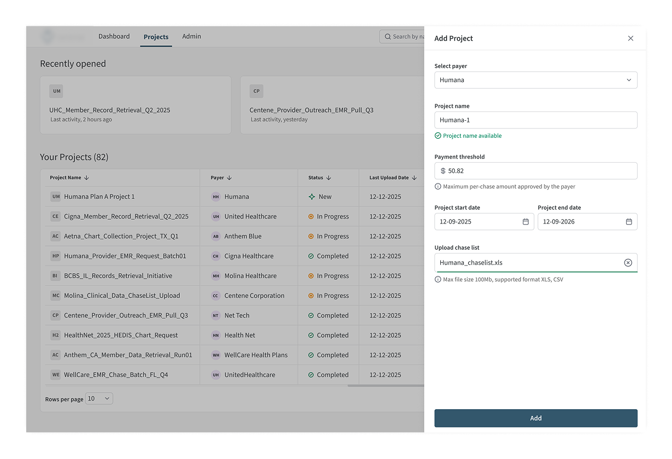The height and width of the screenshot is (459, 672).
Task: Open the Rows per page dropdown
Action: (99, 399)
